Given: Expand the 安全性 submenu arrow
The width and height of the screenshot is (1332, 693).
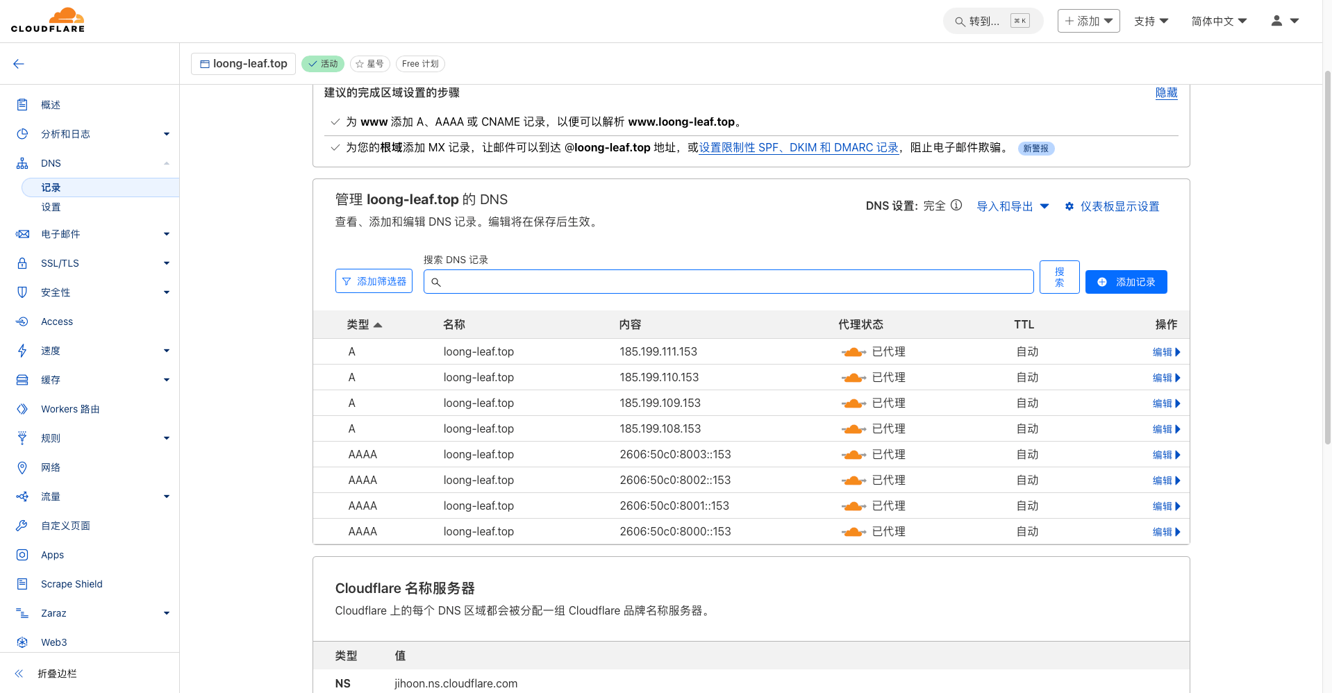Looking at the screenshot, I should tap(167, 292).
